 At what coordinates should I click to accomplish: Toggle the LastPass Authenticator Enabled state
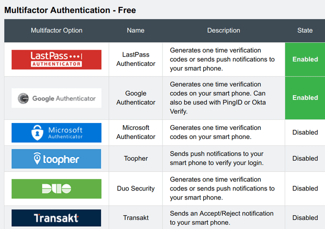[305, 59]
